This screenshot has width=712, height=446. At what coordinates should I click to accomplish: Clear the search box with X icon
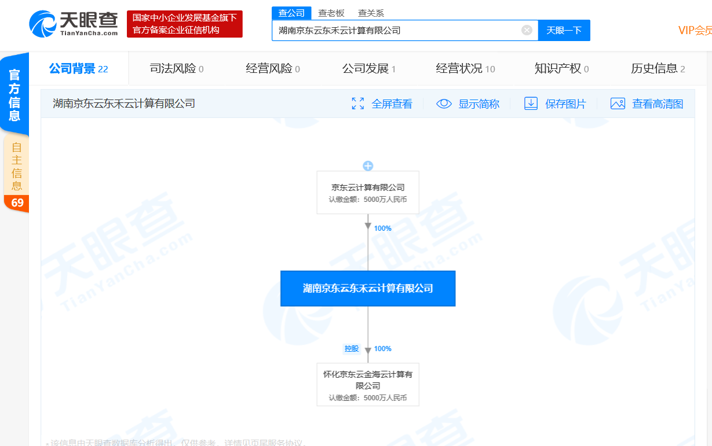tap(527, 30)
